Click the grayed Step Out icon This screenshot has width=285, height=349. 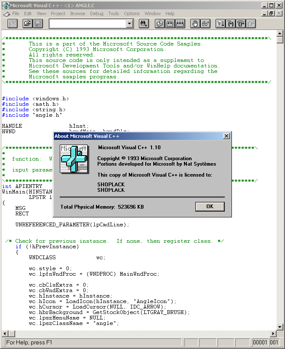pos(251,24)
